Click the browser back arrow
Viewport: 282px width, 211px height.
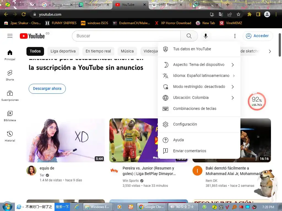(6, 14)
